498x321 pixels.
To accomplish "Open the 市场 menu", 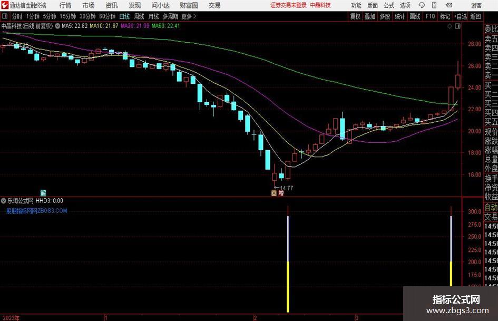I will click(89, 5).
